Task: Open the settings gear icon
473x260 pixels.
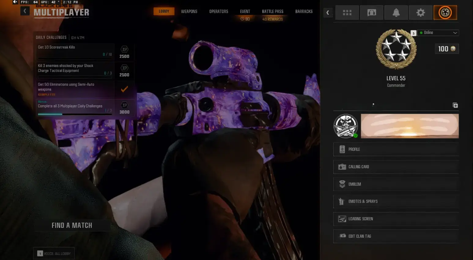Action: 420,13
